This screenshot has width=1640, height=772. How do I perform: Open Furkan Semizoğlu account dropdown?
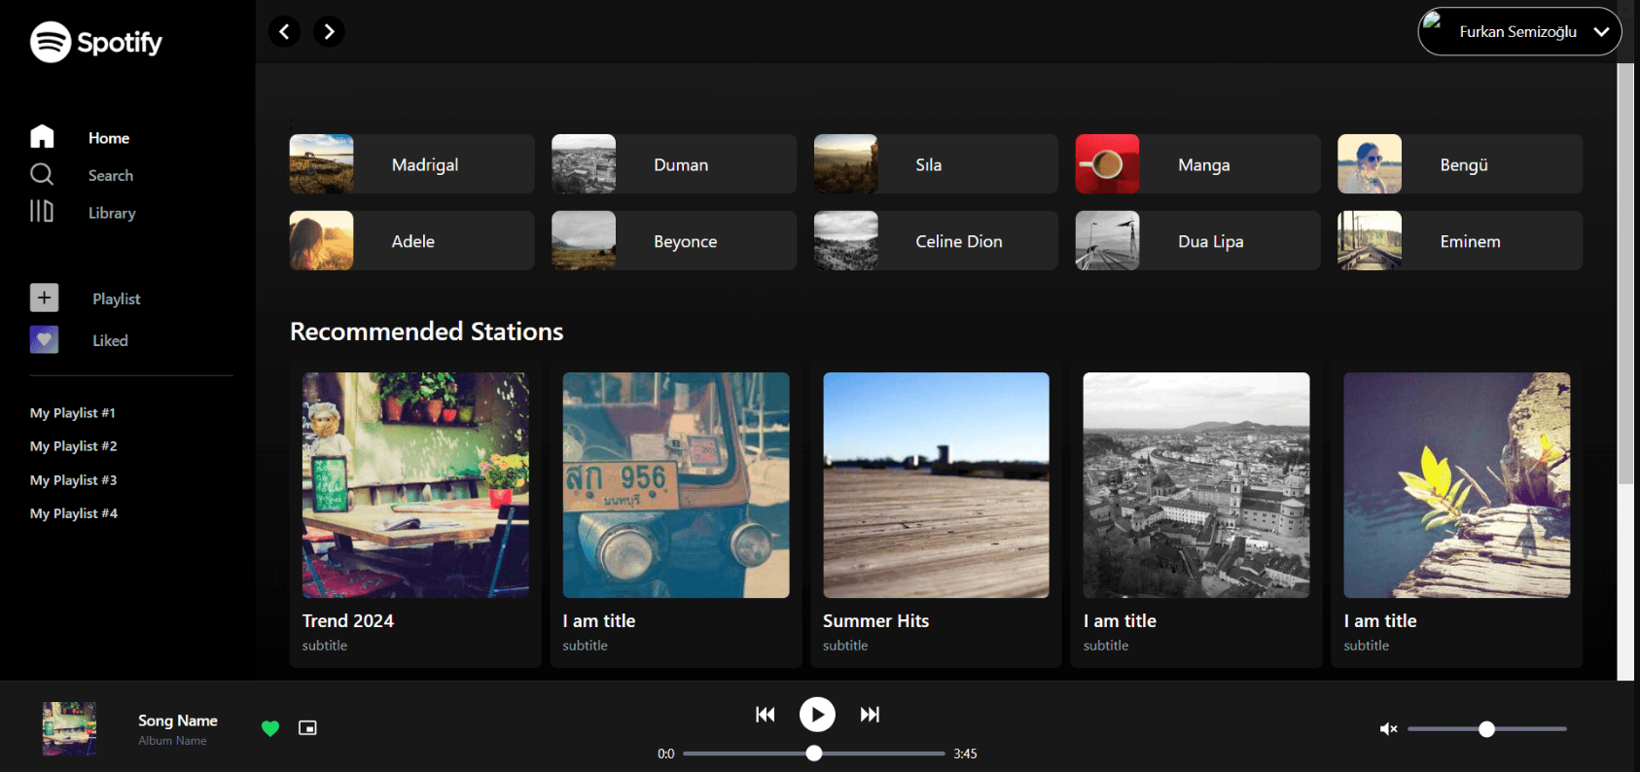pos(1519,31)
